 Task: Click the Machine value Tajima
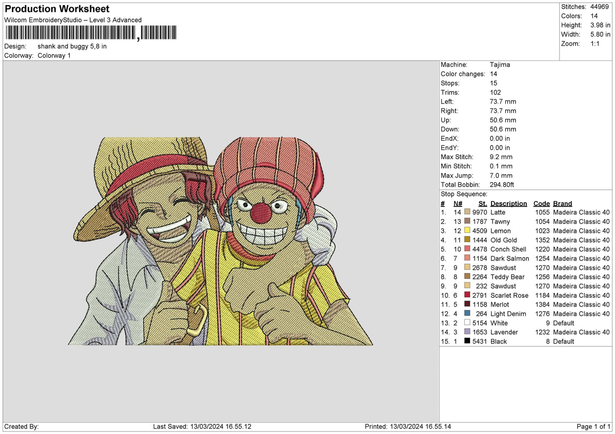point(500,65)
